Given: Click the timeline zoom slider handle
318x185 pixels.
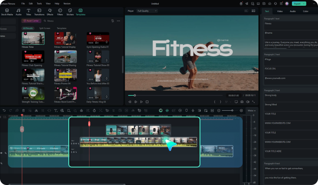Looking at the screenshot, I should pos(232,110).
